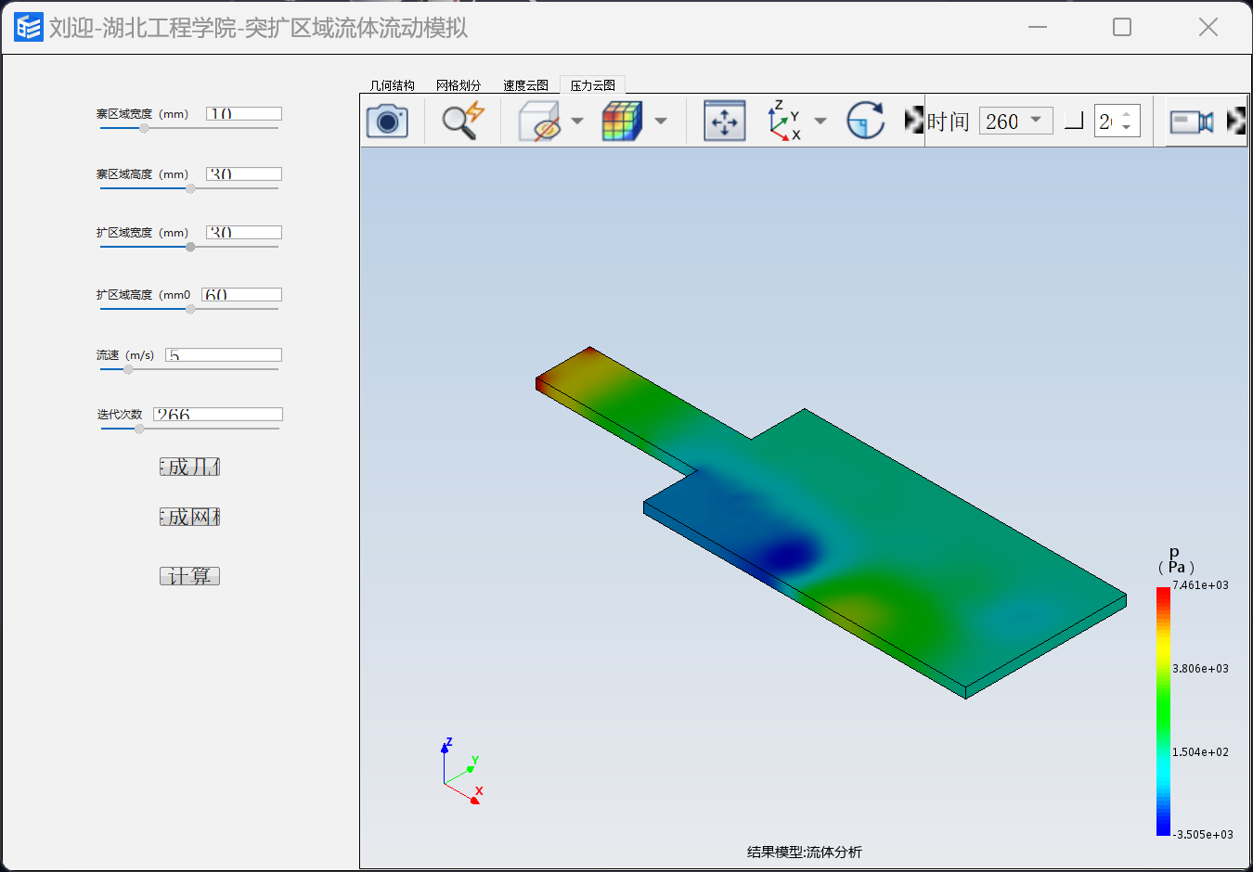Viewport: 1253px width, 872px height.
Task: Minimize the application window
Action: pos(1038,27)
